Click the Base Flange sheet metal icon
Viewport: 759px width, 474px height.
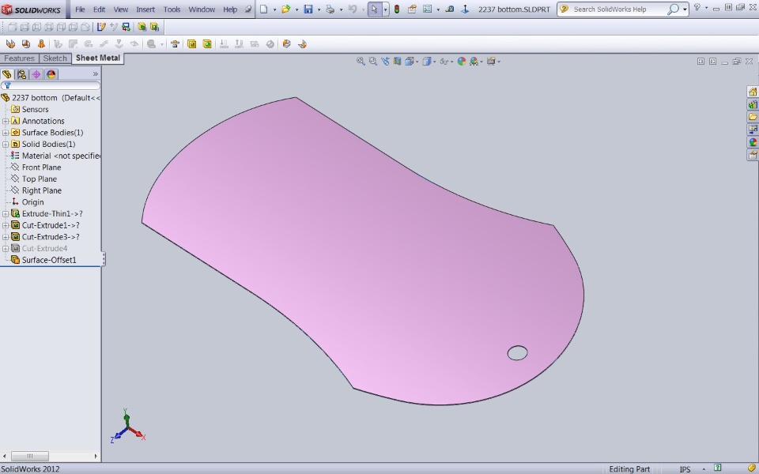pos(10,44)
